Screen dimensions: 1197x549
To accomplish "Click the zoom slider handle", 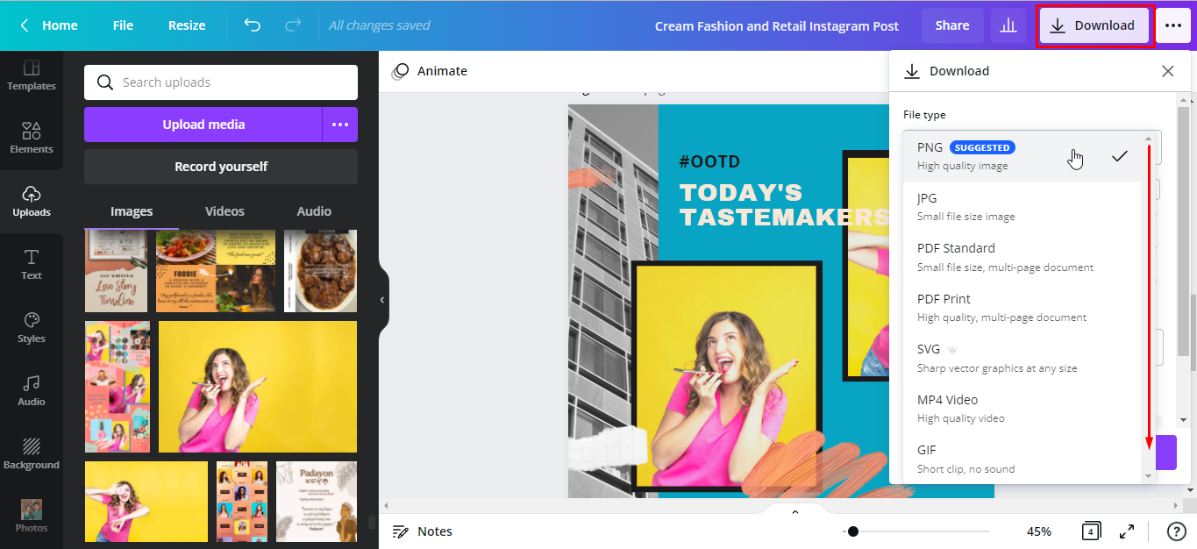I will (853, 531).
